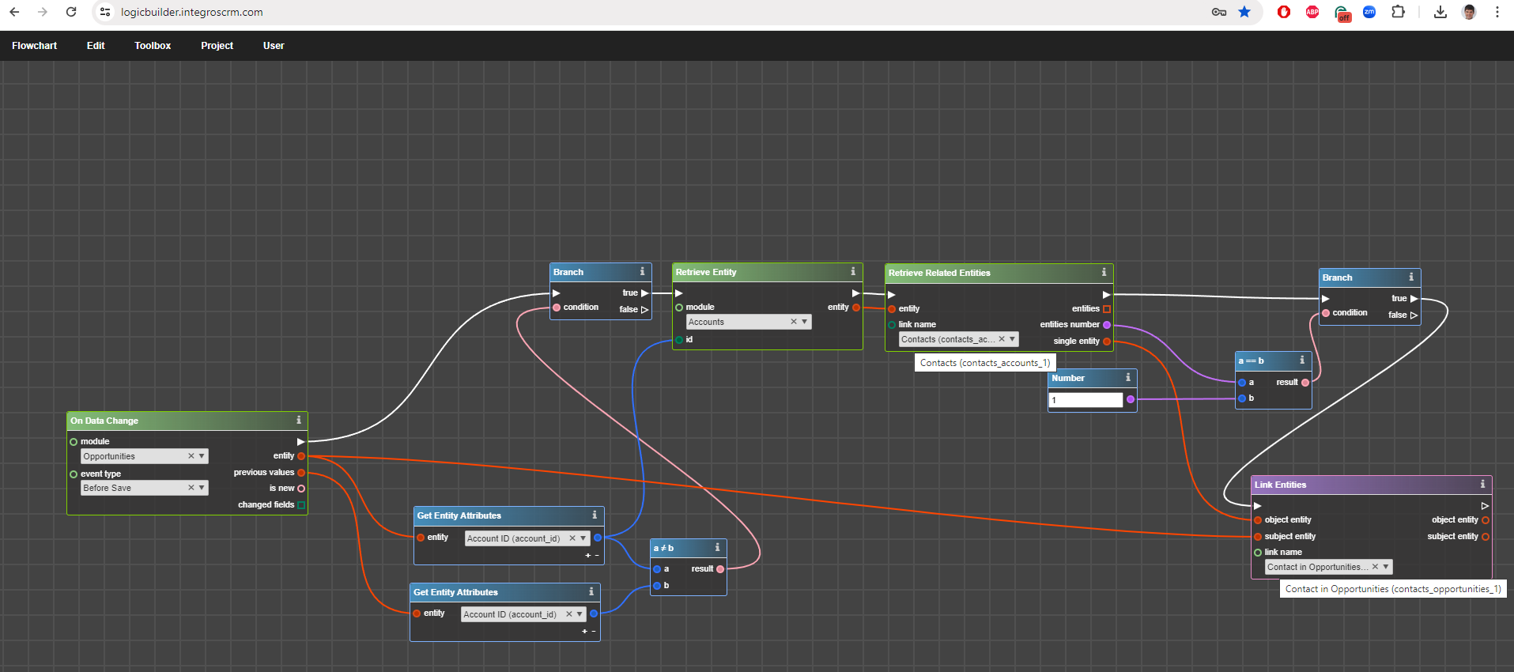Image resolution: width=1514 pixels, height=672 pixels.
Task: Select the Link Entities node title
Action: (1280, 485)
